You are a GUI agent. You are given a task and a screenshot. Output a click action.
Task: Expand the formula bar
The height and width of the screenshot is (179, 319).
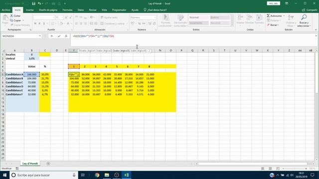[316, 36]
